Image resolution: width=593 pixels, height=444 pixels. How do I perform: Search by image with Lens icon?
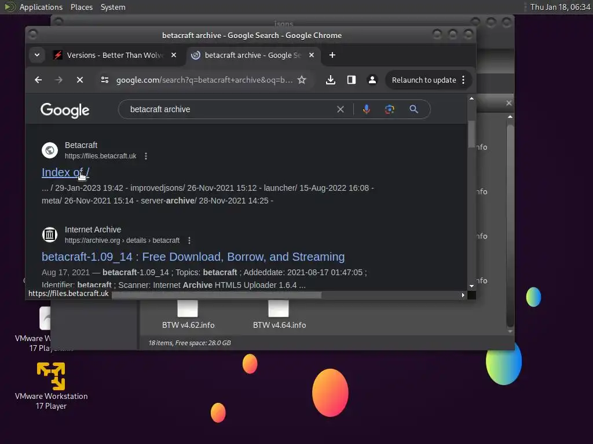click(390, 109)
